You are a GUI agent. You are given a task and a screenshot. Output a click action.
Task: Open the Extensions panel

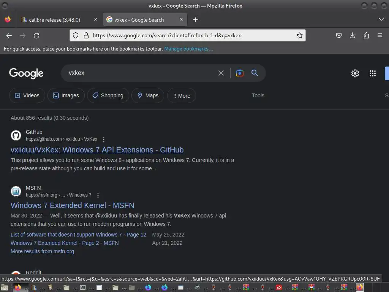coord(366,35)
